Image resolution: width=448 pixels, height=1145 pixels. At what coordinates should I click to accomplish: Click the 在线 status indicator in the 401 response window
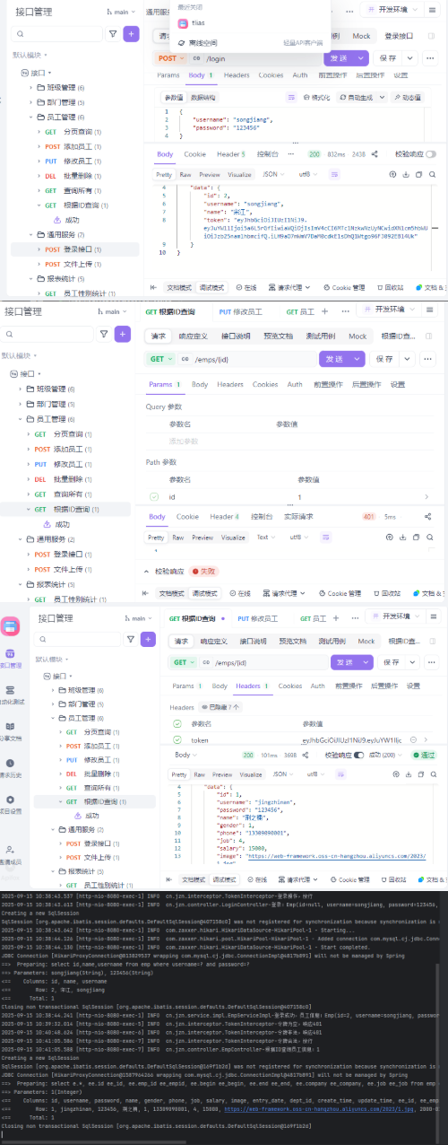[241, 593]
